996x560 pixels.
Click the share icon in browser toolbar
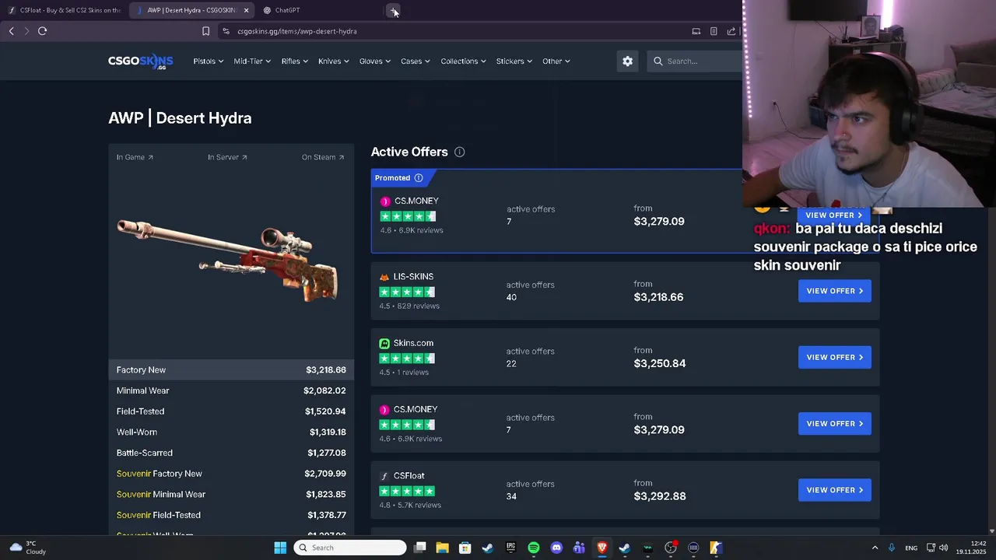tap(731, 31)
